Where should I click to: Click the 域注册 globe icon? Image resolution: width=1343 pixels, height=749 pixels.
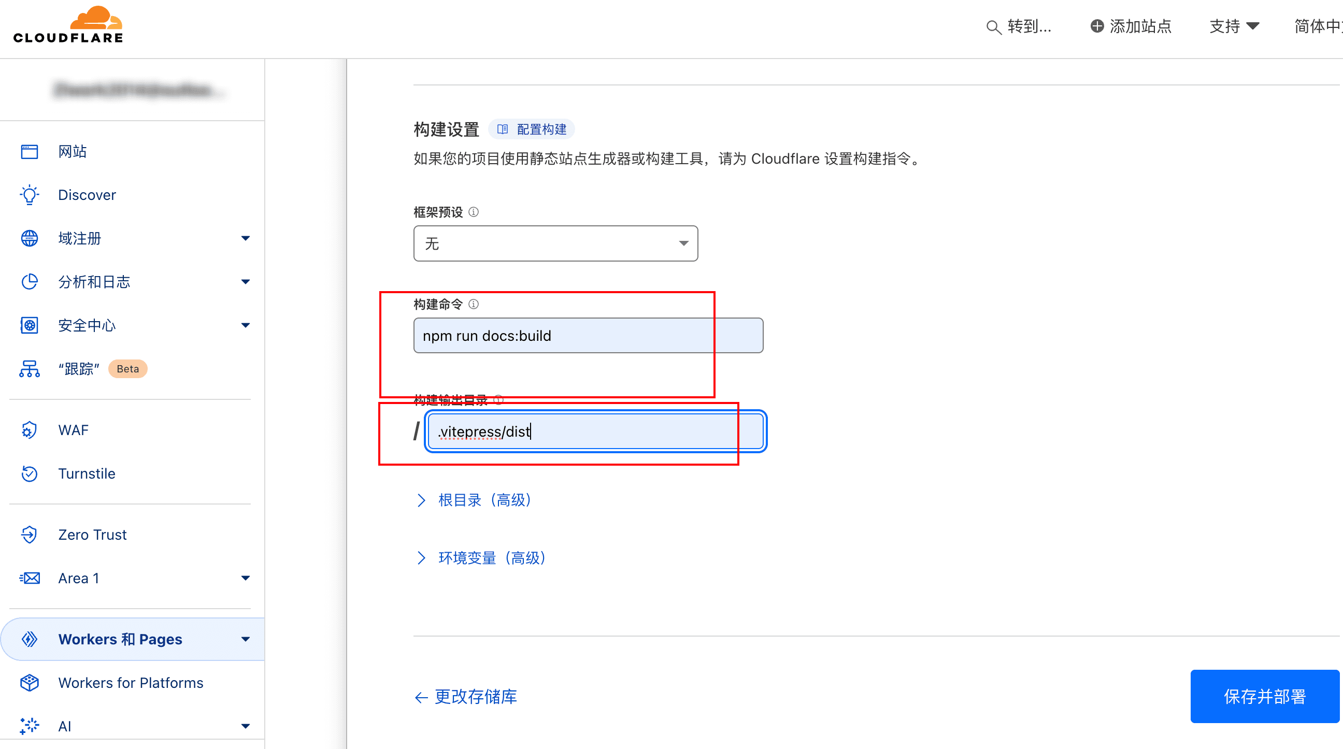point(30,238)
